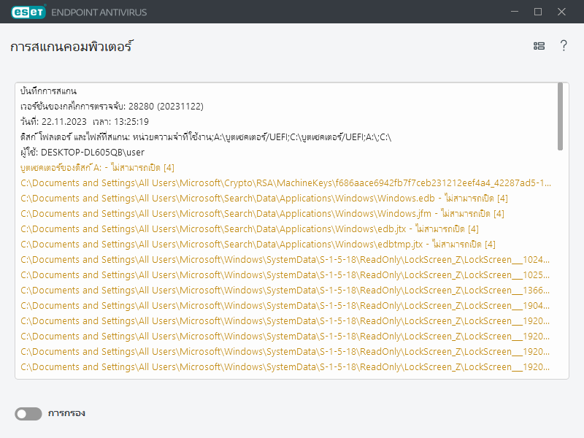Select the disk A: boot sector warning line

97,168
